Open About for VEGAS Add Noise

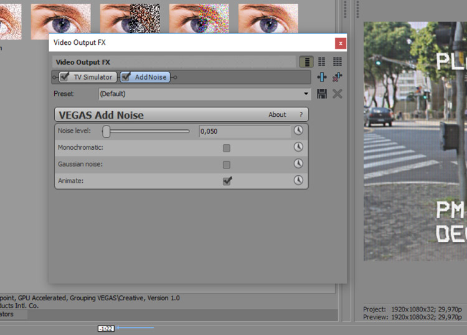(277, 115)
